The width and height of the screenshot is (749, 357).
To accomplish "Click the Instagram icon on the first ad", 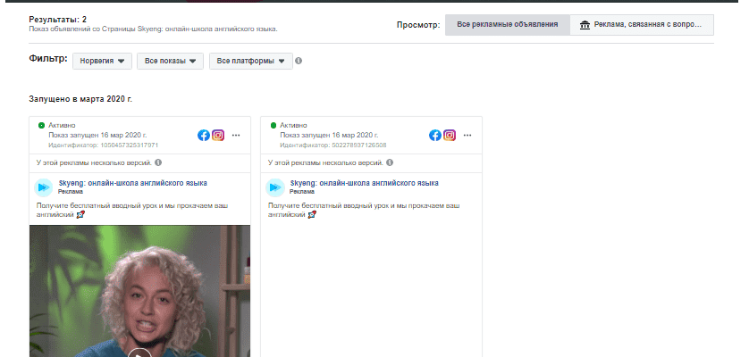I will pos(218,136).
